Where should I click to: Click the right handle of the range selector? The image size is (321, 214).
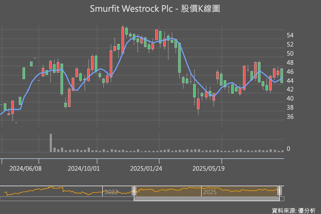click(x=280, y=191)
